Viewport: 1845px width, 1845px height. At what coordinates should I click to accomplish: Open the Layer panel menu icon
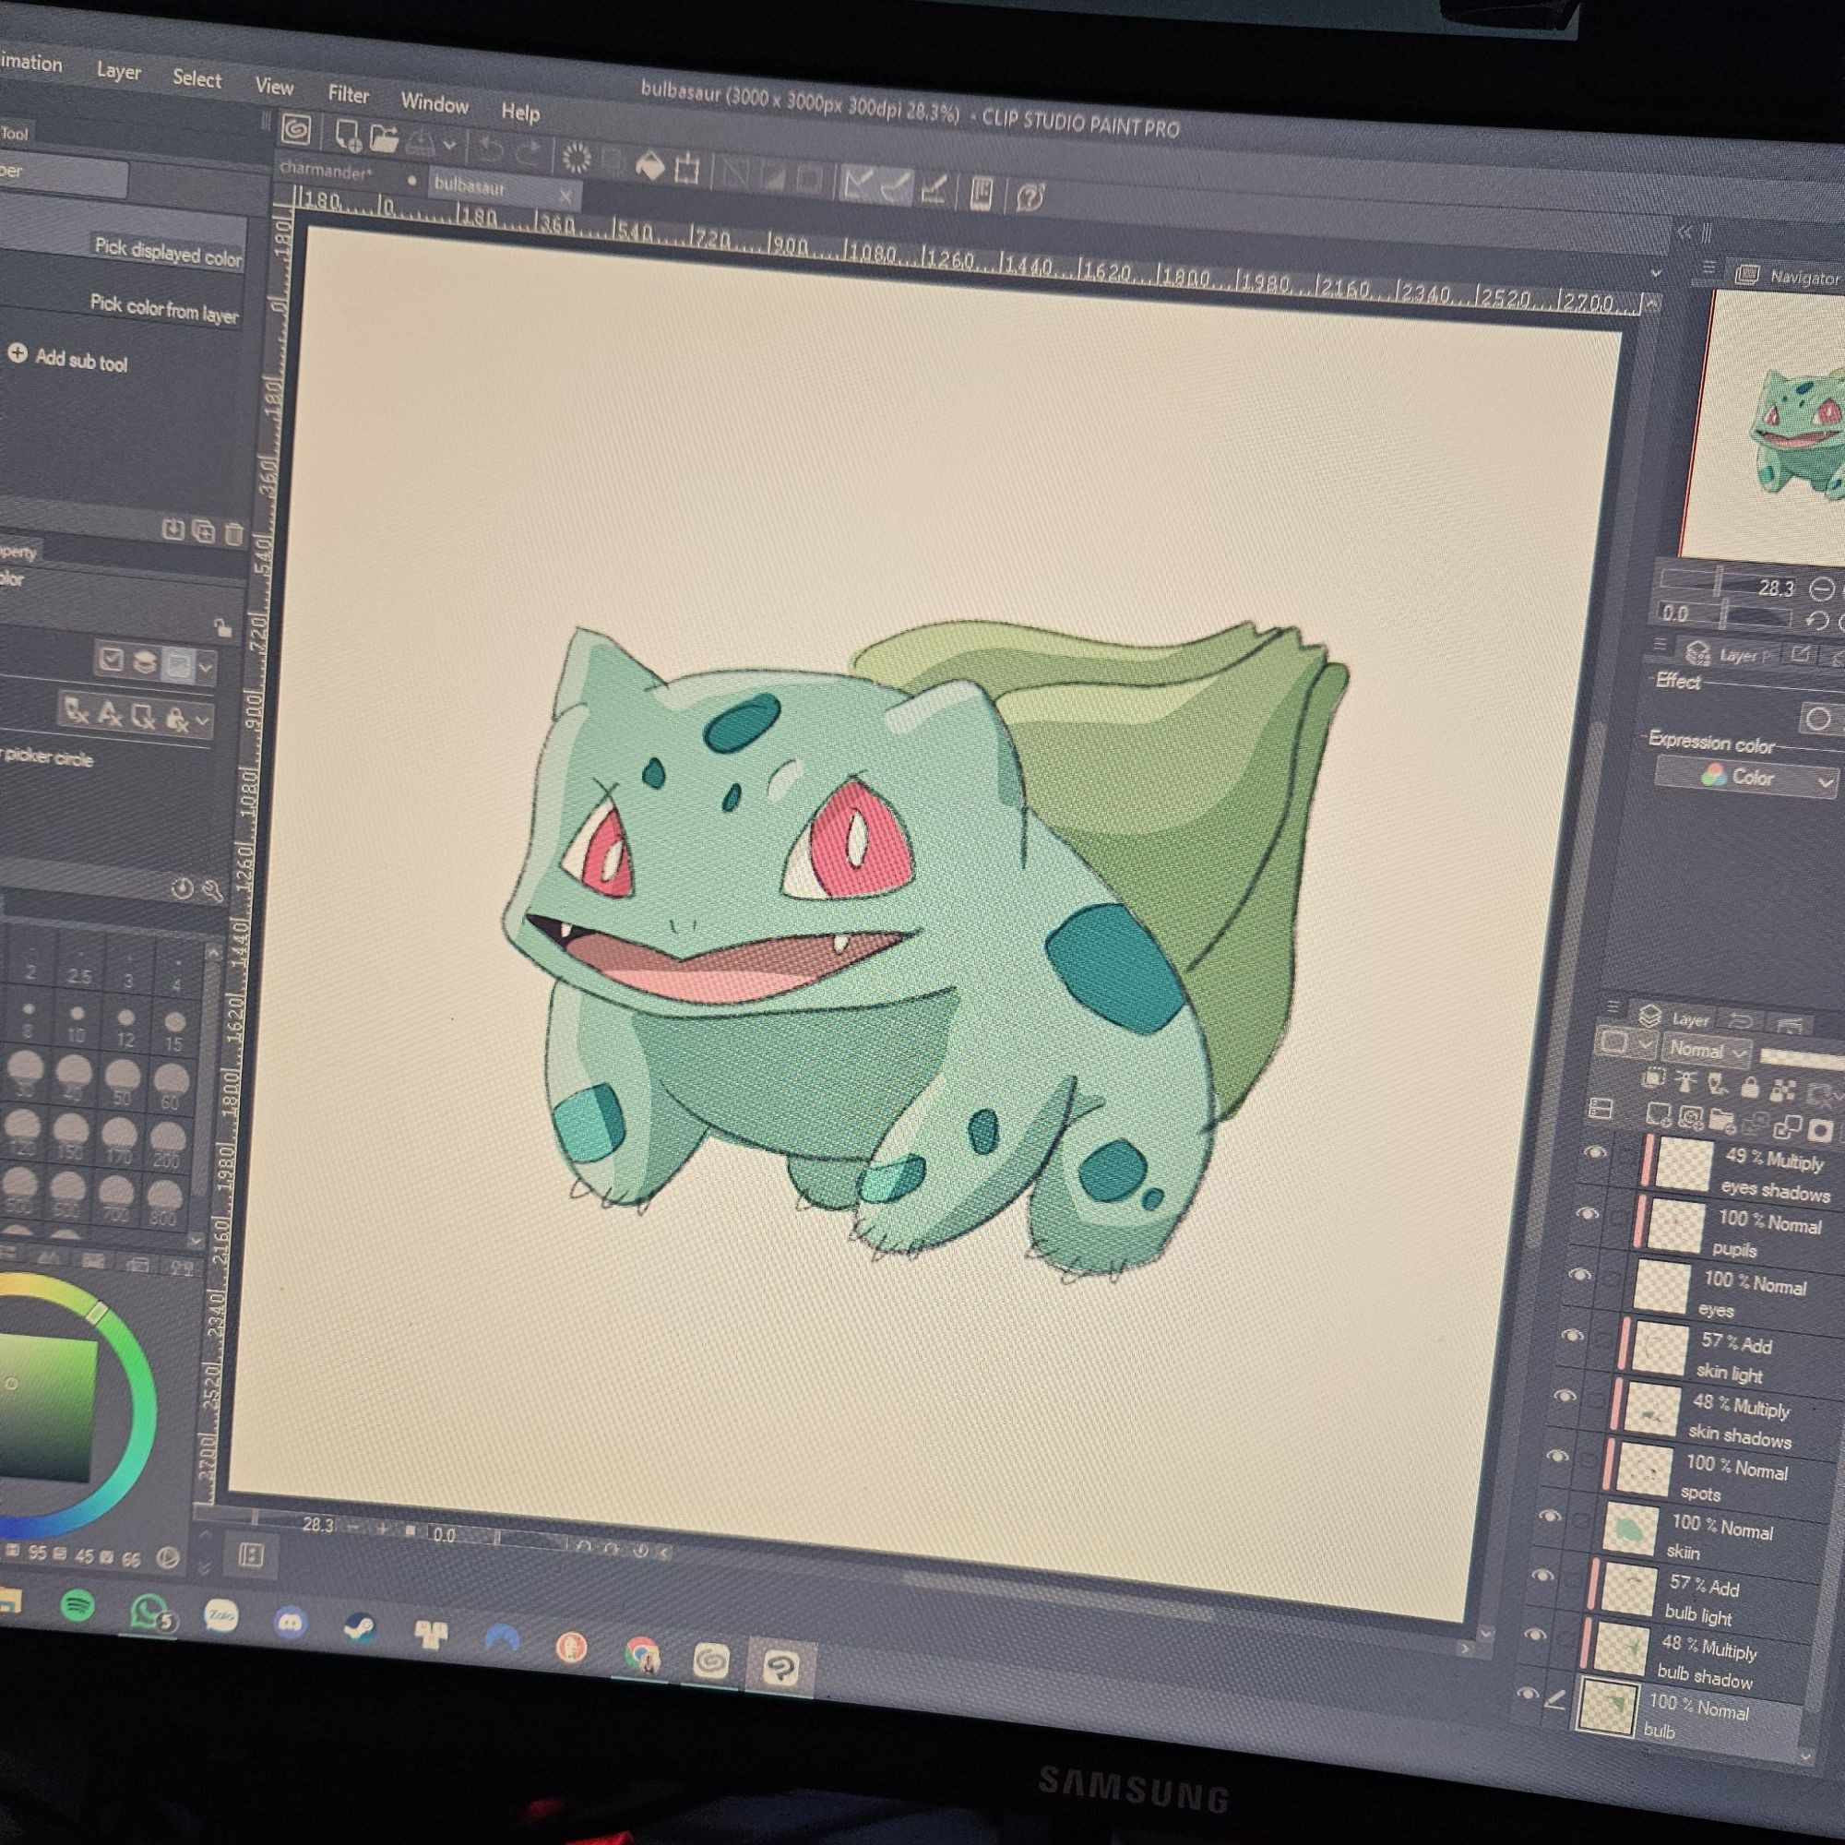1613,1007
